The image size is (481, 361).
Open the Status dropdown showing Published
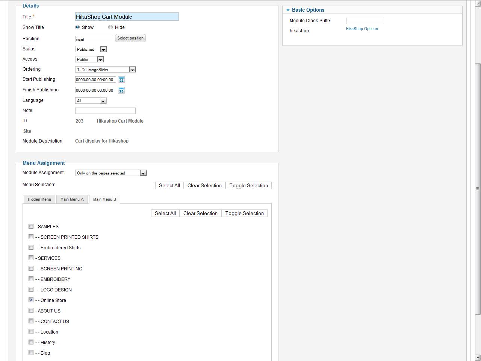coord(91,49)
